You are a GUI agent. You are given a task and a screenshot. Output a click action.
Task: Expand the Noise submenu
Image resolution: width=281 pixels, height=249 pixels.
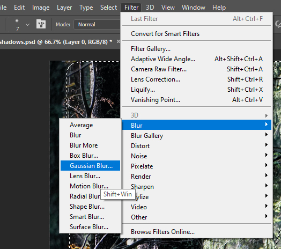(197, 156)
